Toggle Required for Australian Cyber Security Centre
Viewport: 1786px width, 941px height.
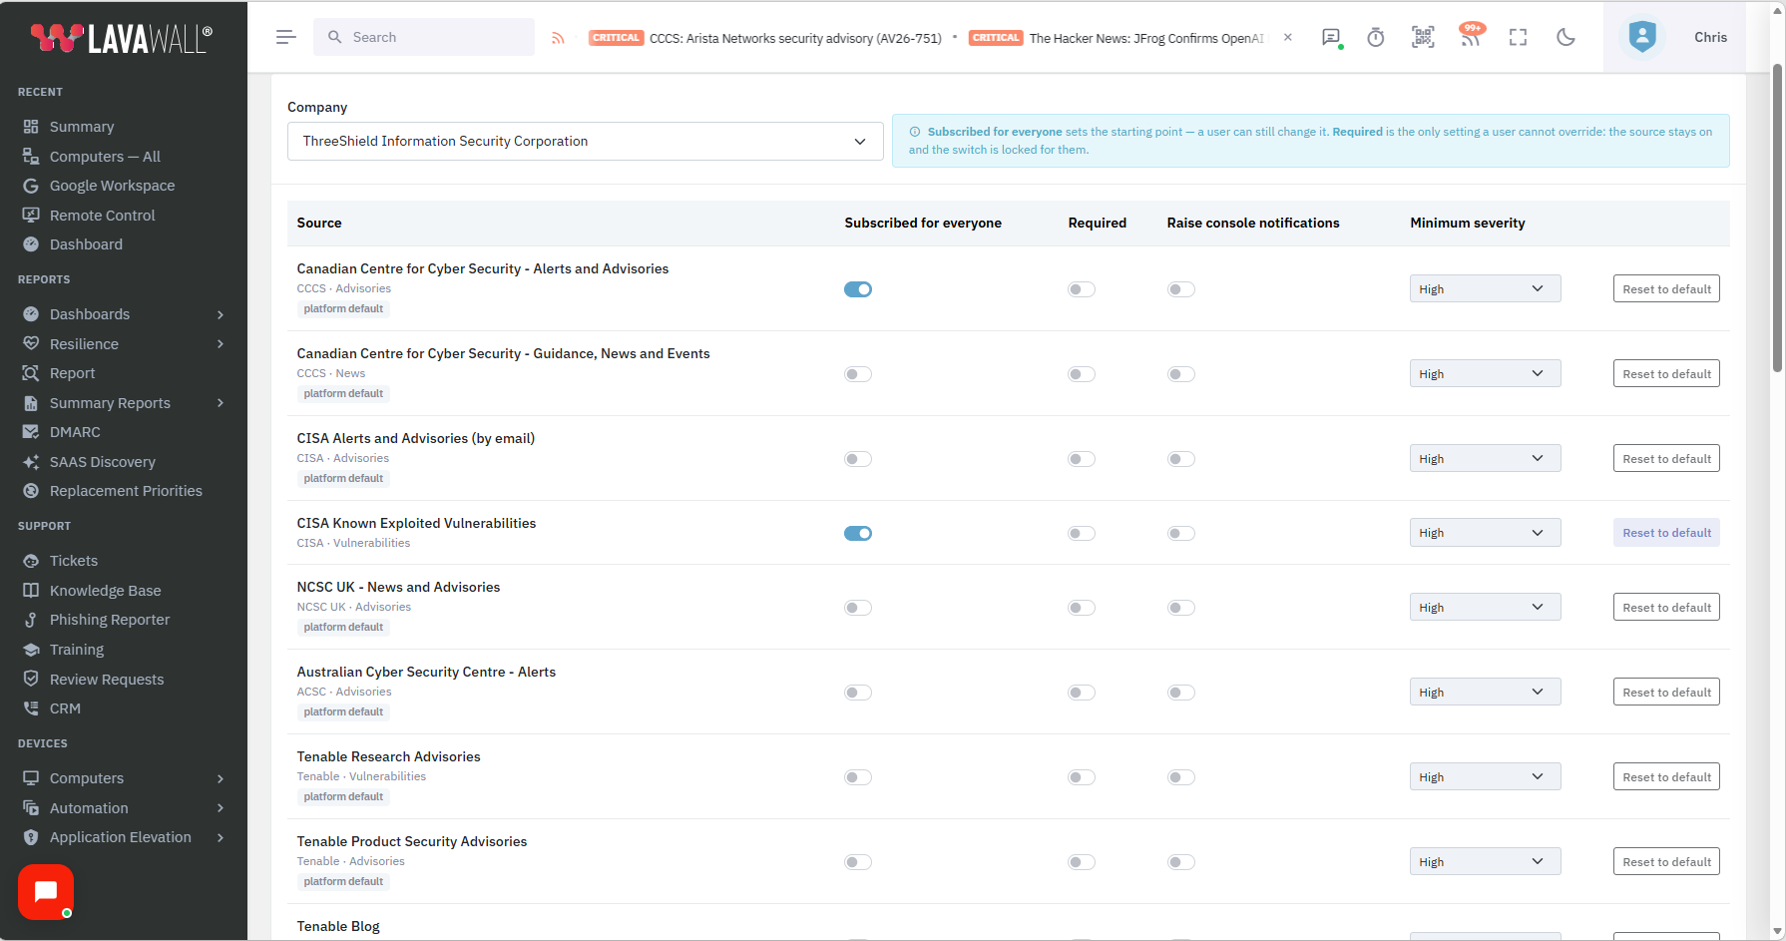pyautogui.click(x=1082, y=693)
